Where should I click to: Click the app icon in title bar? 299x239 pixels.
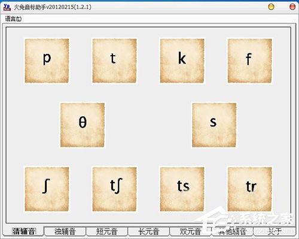(x=7, y=7)
